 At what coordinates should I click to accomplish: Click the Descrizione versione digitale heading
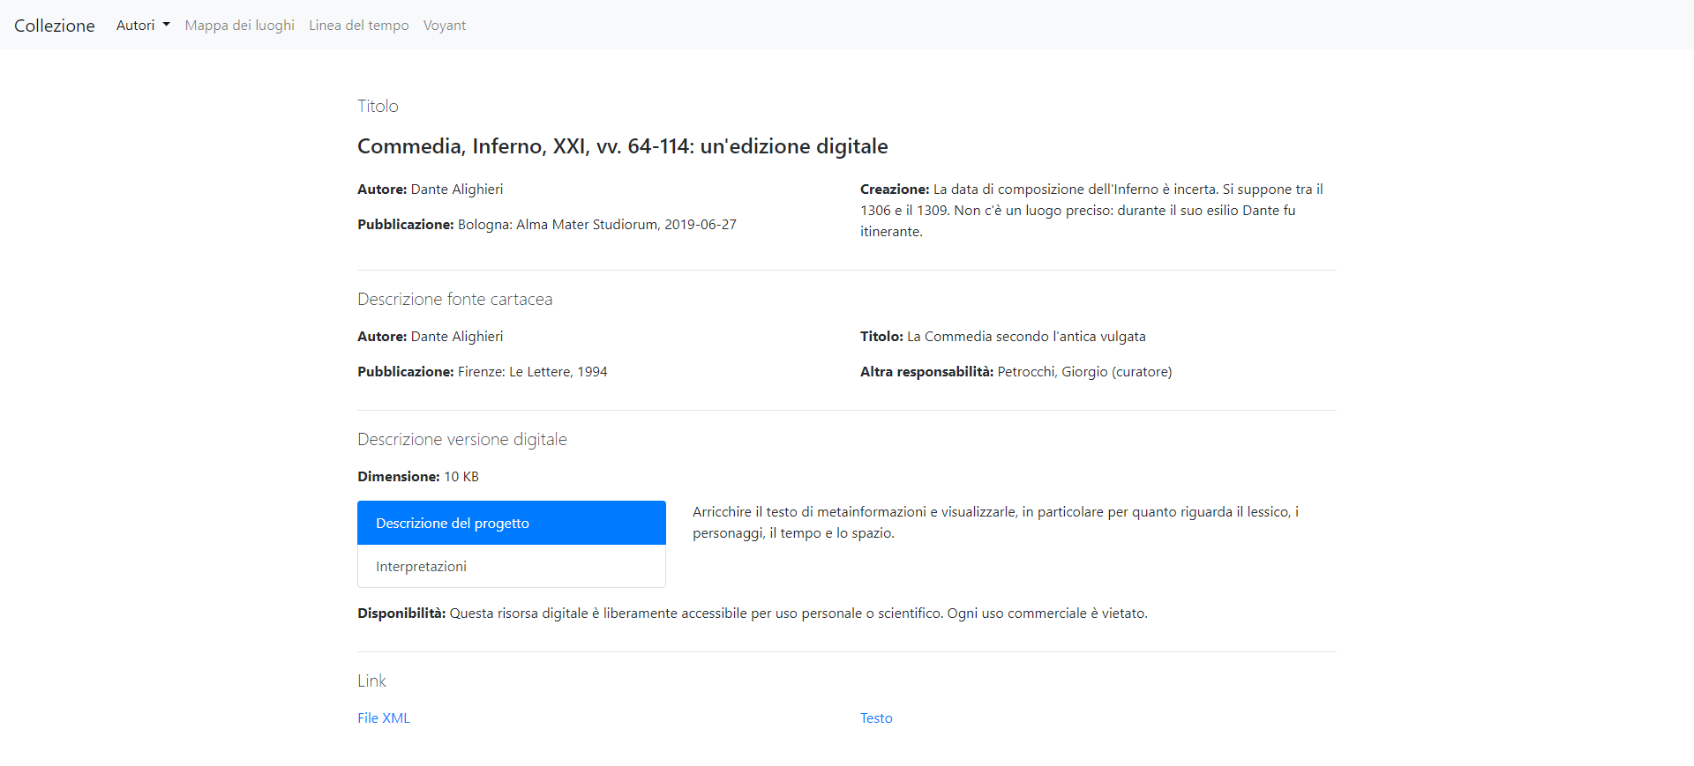coord(462,440)
